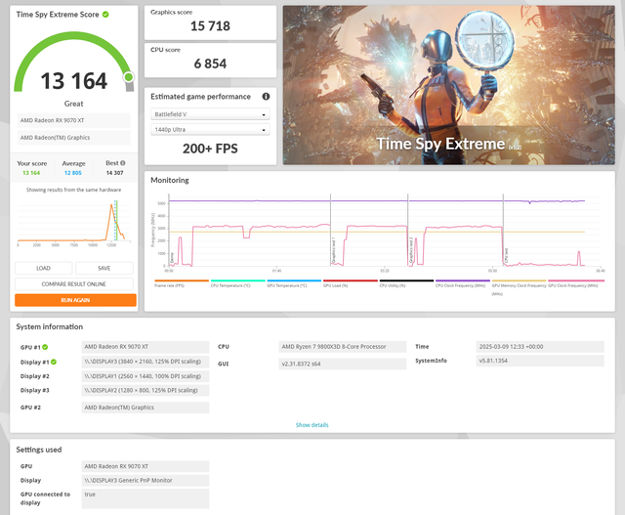Click the green check next to Display #1
This screenshot has height=515, width=625.
click(x=54, y=362)
